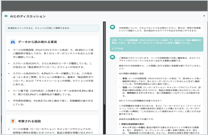Click the lightbulb icon beside 考察される仮説
The width and height of the screenshot is (208, 135).
(13, 121)
